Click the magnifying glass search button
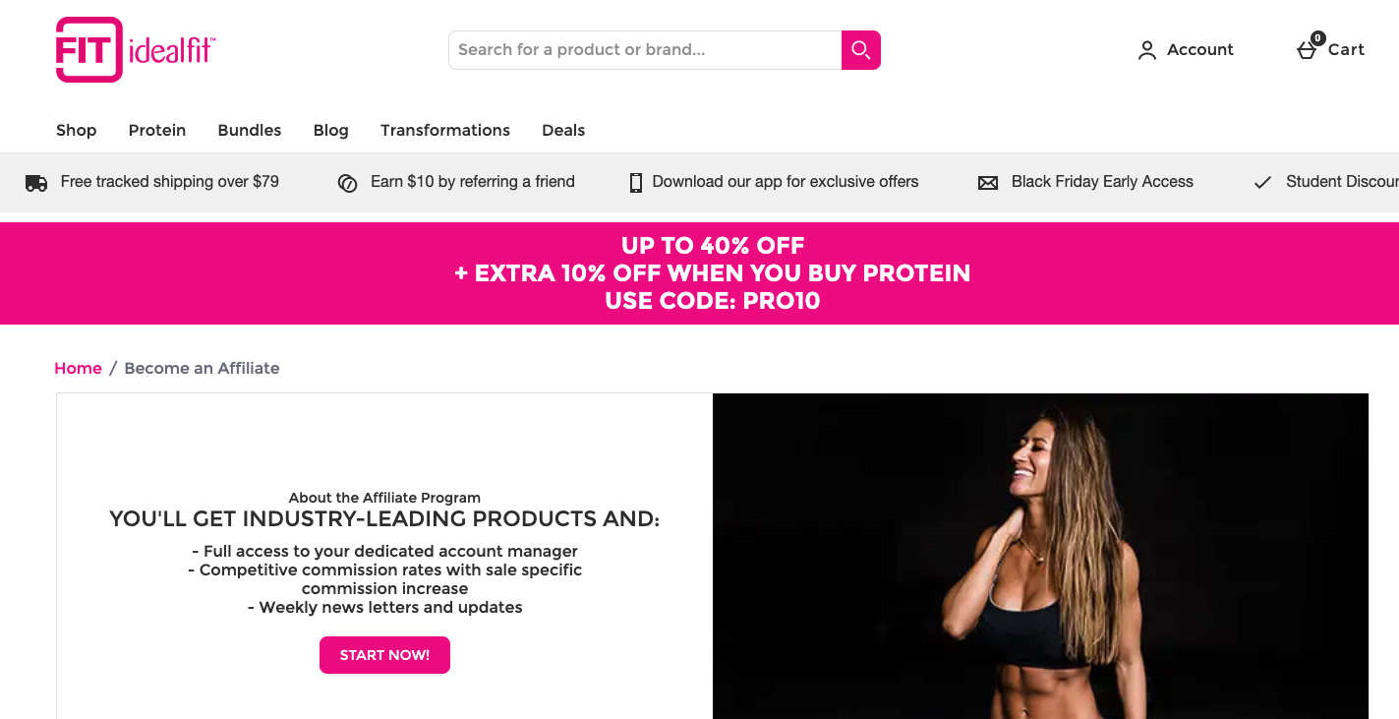Screen dimensions: 1399x719 coord(861,50)
